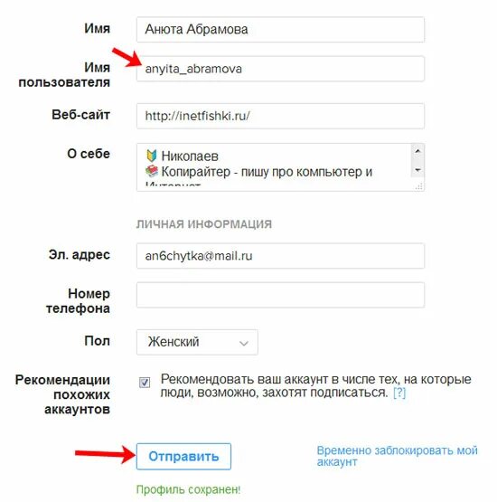Click the empty Номер телефона field
Screen dimensions: 497x502
point(280,295)
